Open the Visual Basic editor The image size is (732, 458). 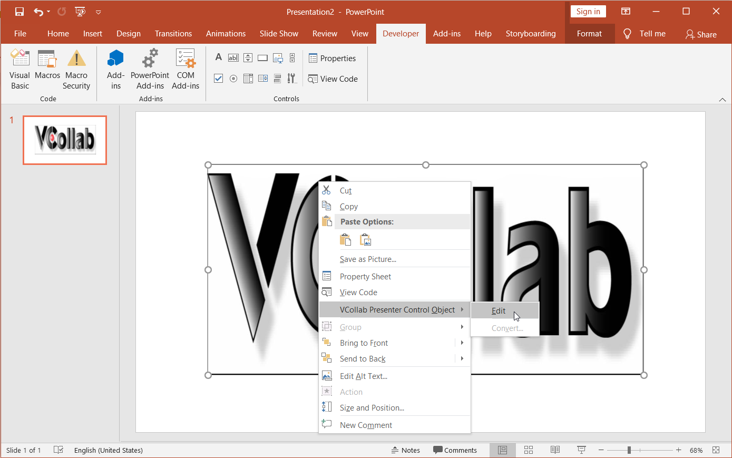point(20,69)
